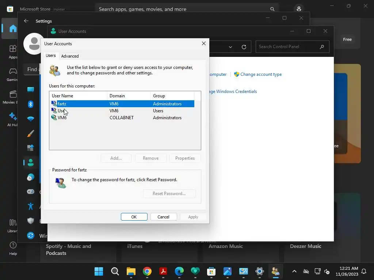Open Settings Privacy shield icon
This screenshot has height=280, width=374.
pos(31,221)
